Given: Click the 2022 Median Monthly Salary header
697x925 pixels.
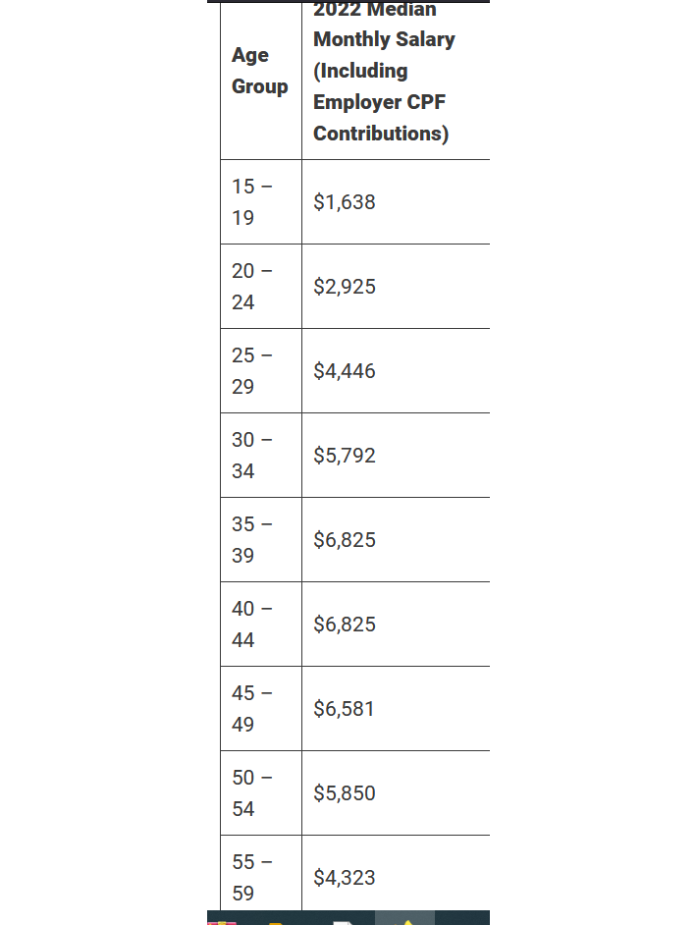Looking at the screenshot, I should coord(384,72).
